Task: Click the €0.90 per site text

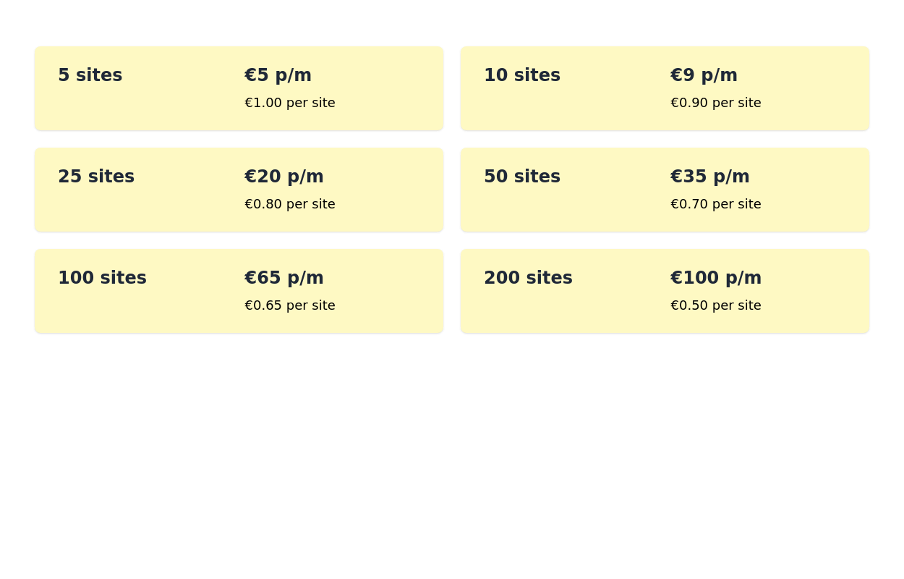Action: [716, 102]
